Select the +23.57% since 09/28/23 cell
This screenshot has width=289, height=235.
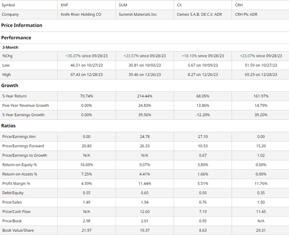(x=144, y=56)
